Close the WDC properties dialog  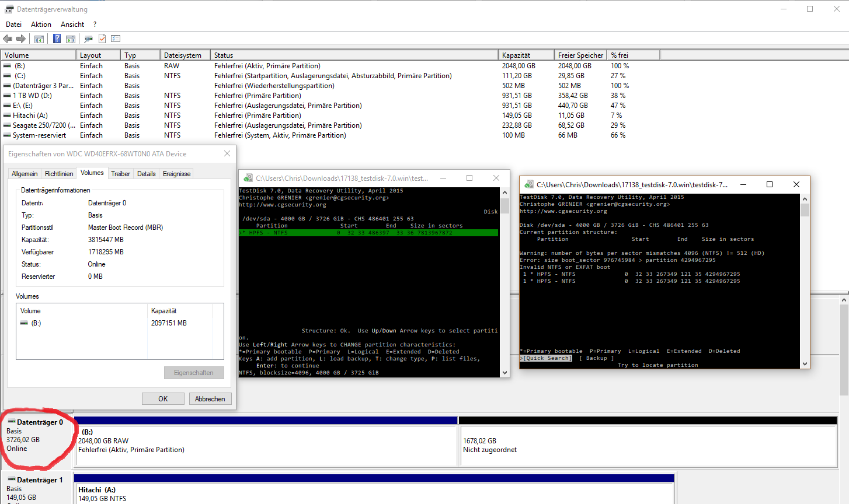[227, 153]
